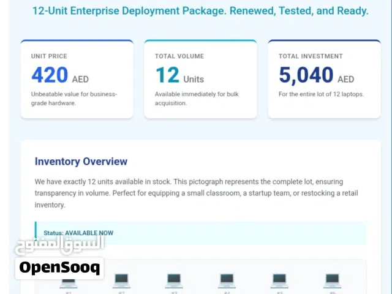Click 'Available immediately for bulk acquisition' text
The width and height of the screenshot is (392, 294).
[x=197, y=99]
